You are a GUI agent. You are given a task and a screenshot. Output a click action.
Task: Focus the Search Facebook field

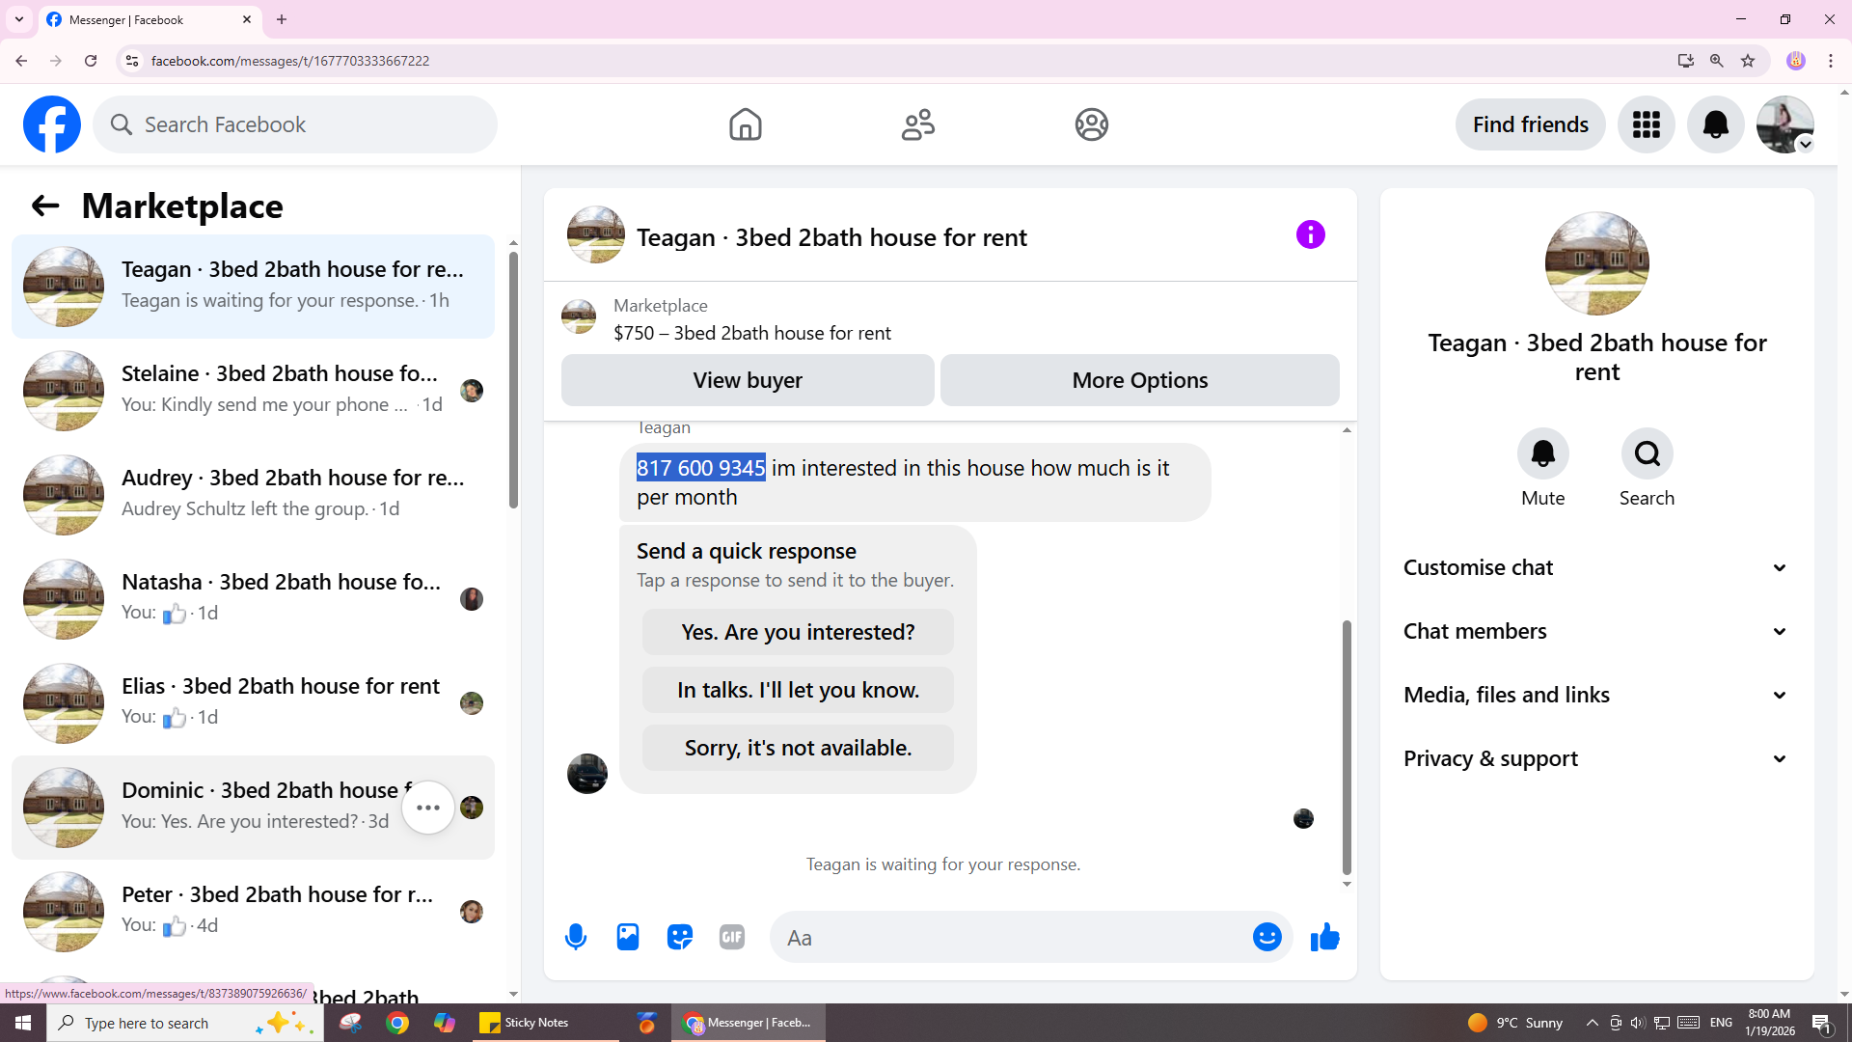[x=295, y=124]
